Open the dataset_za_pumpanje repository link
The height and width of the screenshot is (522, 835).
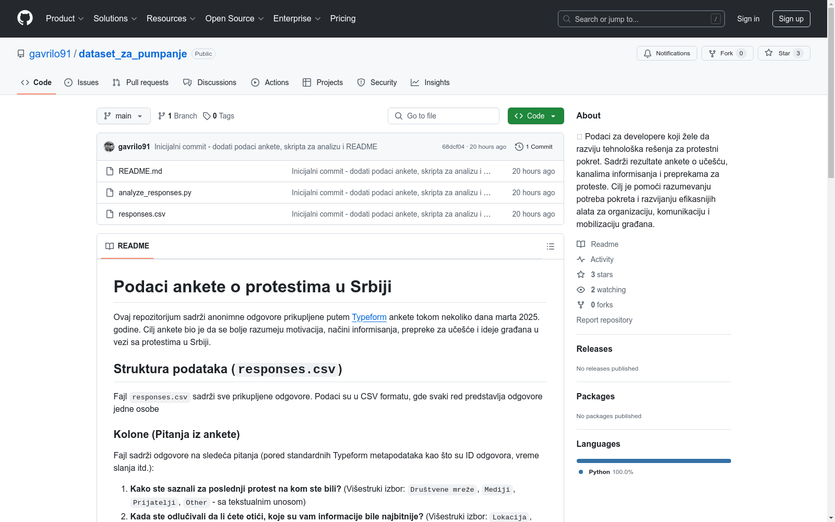point(133,54)
